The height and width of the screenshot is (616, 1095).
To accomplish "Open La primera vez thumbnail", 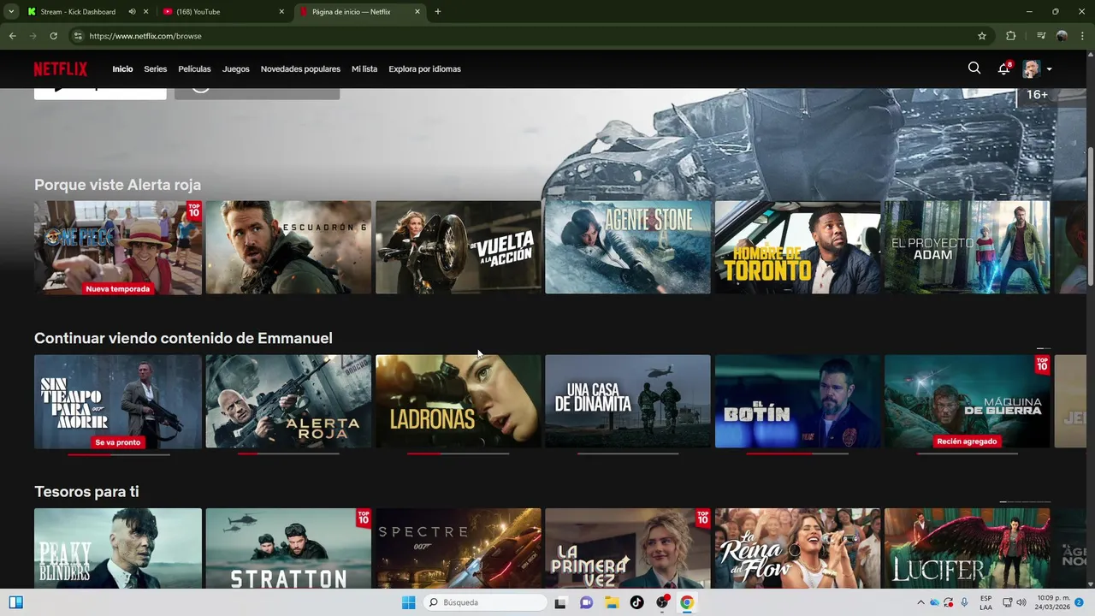I will tap(628, 548).
